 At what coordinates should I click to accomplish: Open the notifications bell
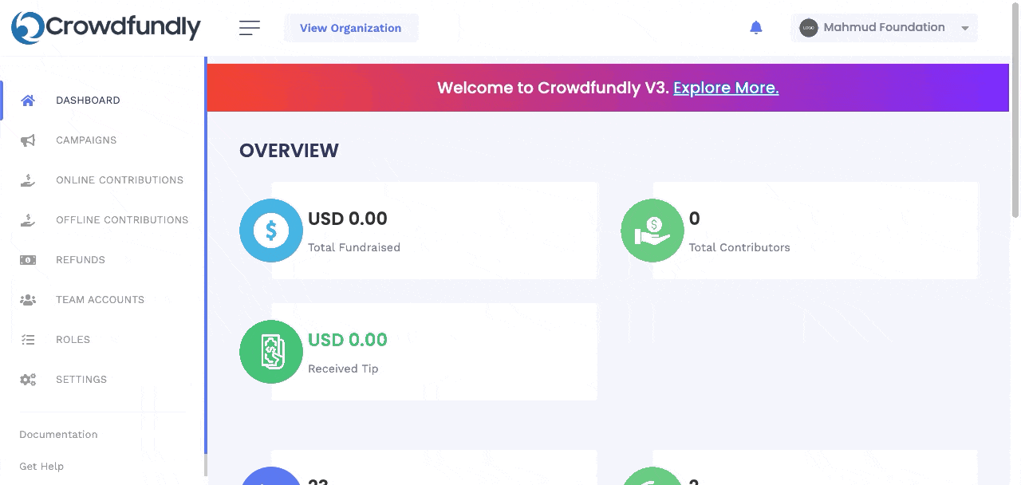(756, 28)
